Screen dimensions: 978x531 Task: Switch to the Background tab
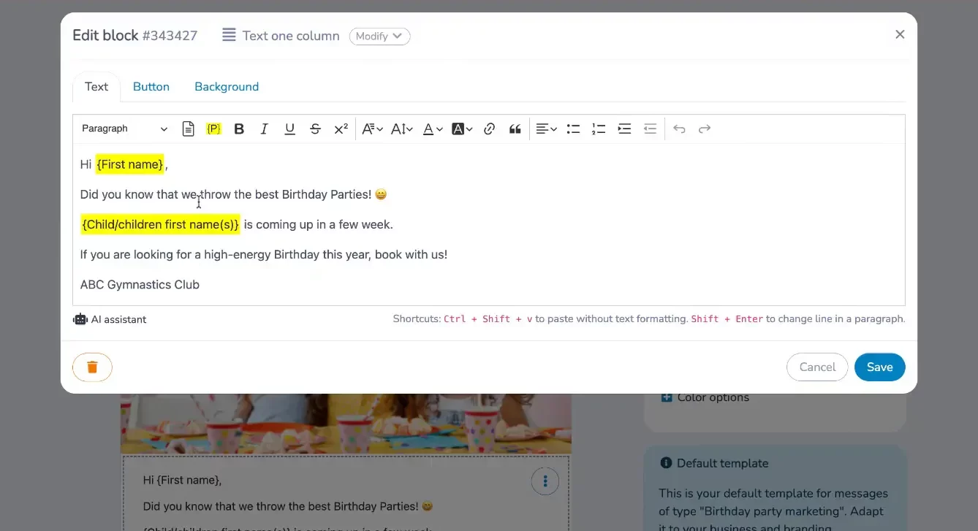coord(227,86)
